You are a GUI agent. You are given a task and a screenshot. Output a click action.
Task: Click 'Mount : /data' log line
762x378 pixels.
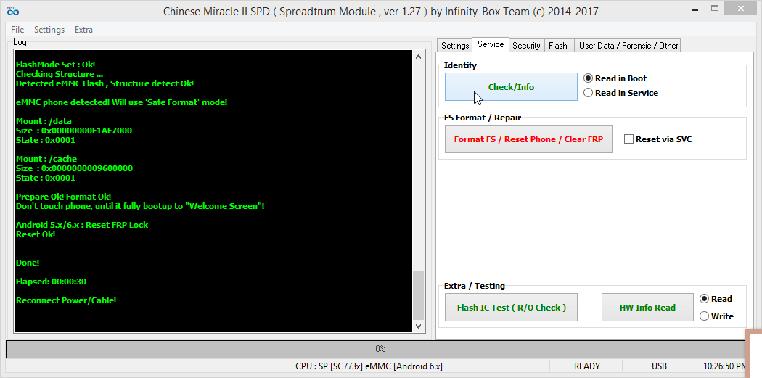pos(44,121)
